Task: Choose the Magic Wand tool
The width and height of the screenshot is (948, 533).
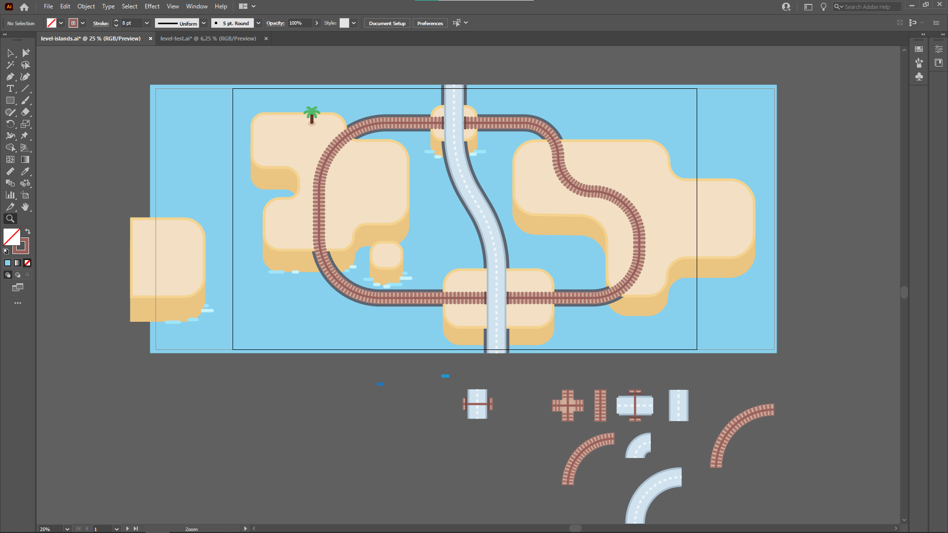Action: pos(10,65)
